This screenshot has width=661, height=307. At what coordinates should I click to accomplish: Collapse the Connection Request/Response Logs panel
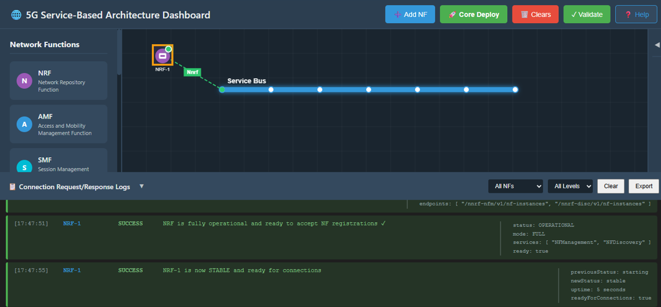(142, 186)
